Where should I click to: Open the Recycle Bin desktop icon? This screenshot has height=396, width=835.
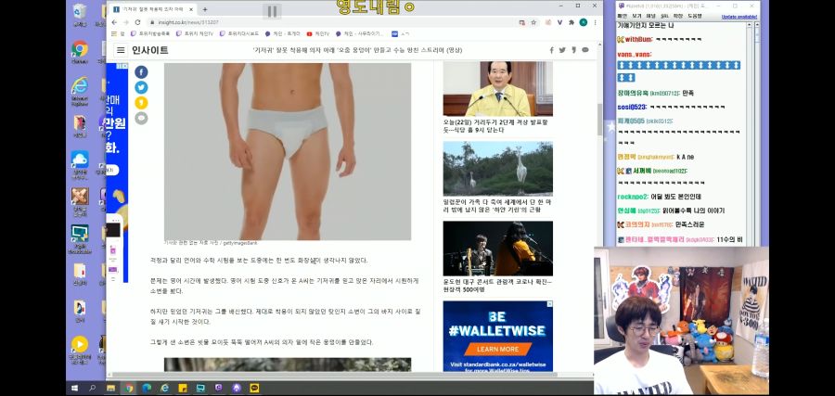click(x=80, y=15)
